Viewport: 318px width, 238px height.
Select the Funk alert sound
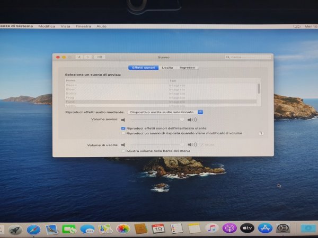161,102
